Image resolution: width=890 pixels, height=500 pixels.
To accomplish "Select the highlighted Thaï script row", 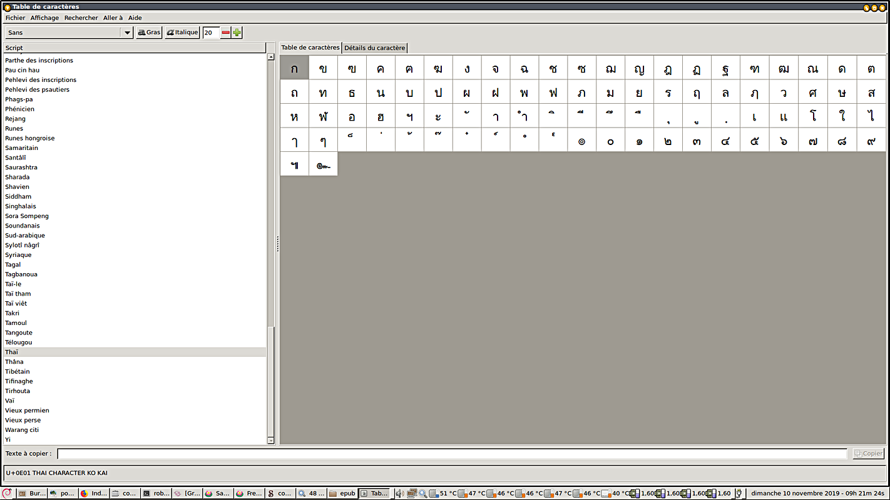I will click(135, 352).
